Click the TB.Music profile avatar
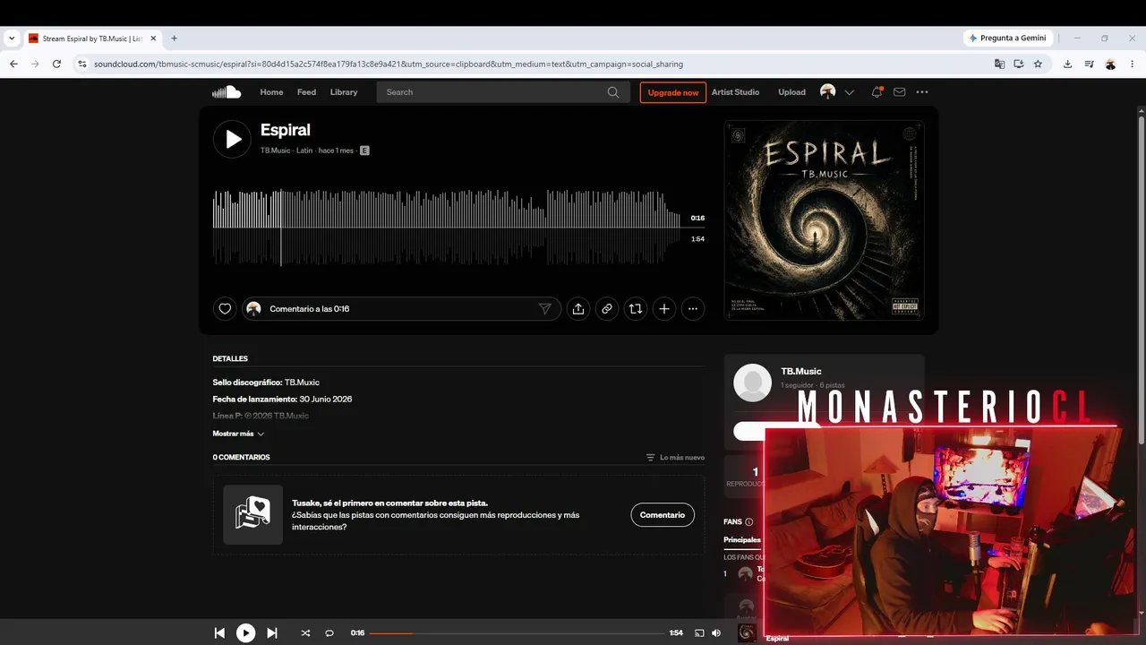This screenshot has height=645, width=1146. tap(752, 383)
